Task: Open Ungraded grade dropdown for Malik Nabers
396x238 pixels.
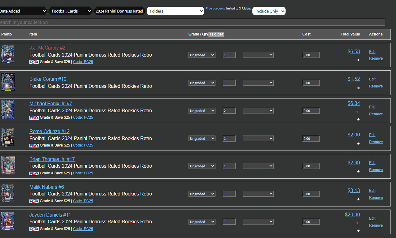Action: pos(202,194)
